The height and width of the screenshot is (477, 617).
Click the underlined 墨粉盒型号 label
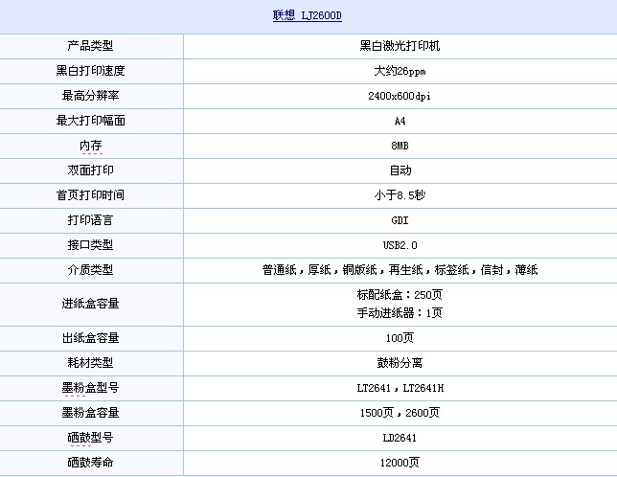pos(91,388)
